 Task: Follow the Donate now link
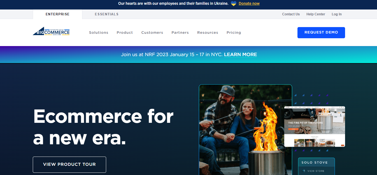[x=249, y=4]
